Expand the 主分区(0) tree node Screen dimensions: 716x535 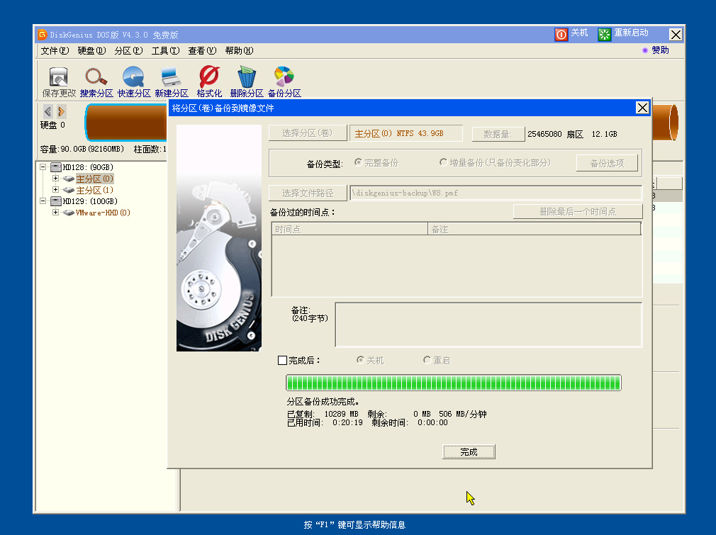point(55,179)
